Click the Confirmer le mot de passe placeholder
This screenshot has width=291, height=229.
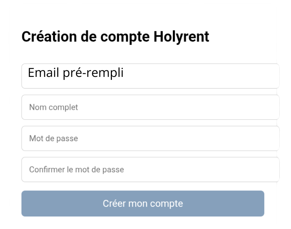(77, 169)
